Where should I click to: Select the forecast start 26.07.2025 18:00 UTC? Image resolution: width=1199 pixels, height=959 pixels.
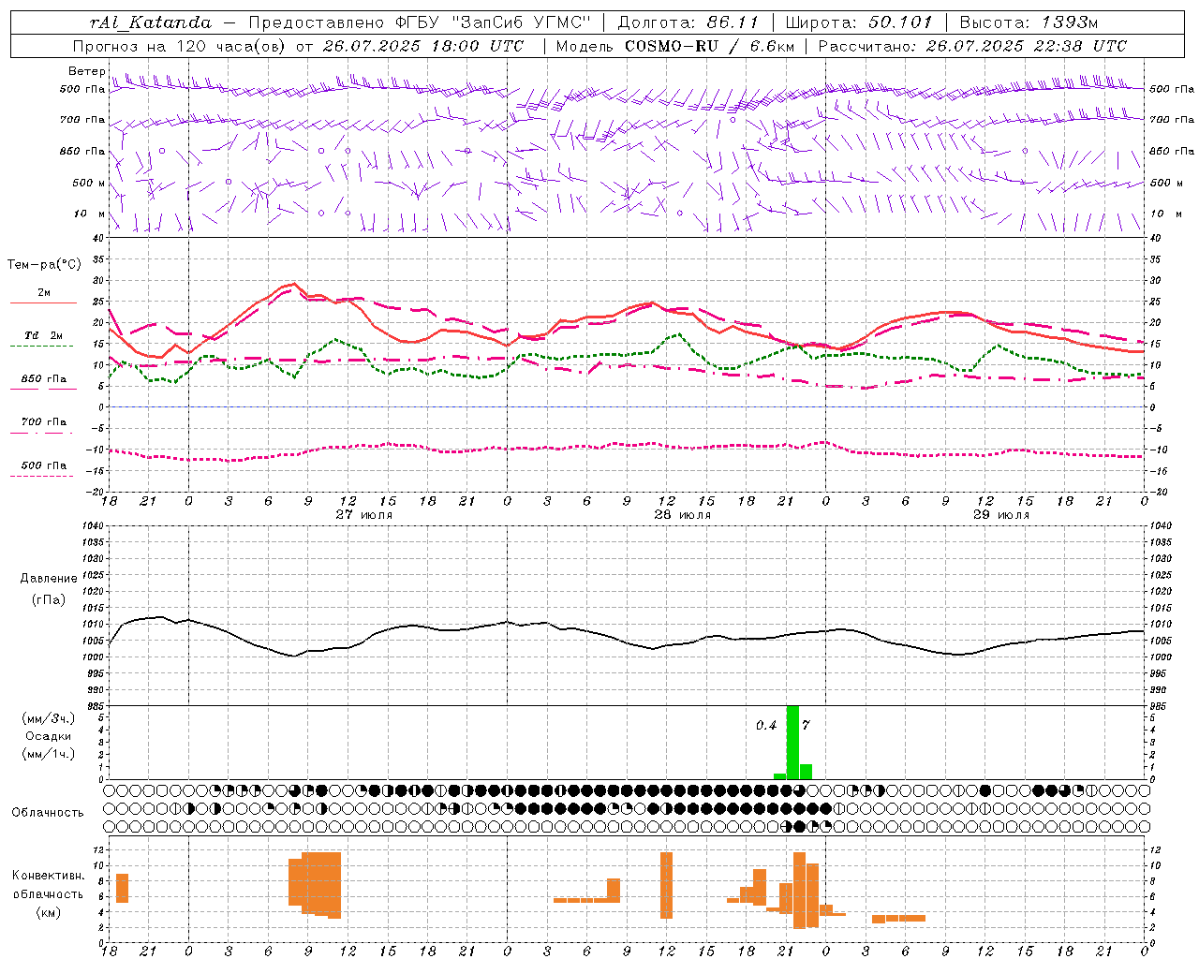423,46
